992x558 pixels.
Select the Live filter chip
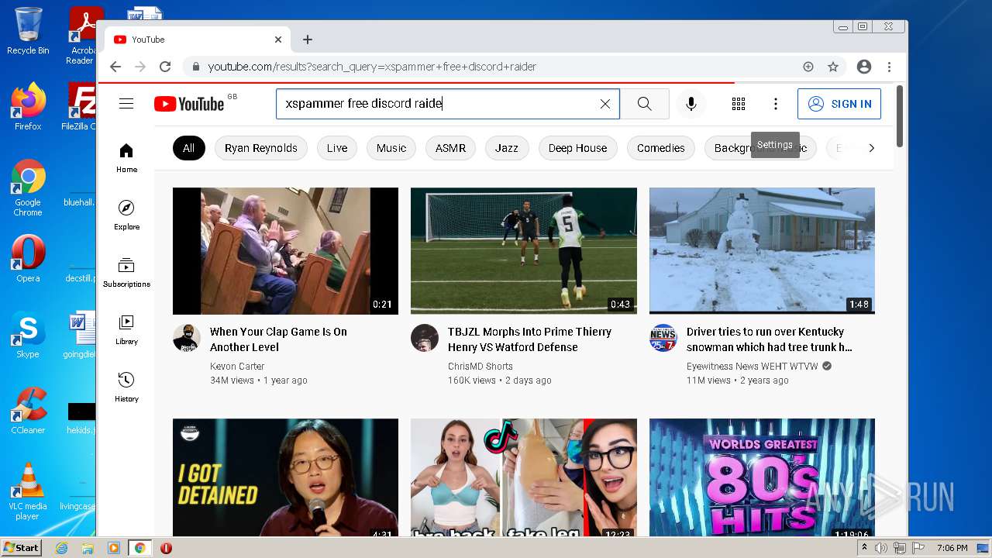337,148
